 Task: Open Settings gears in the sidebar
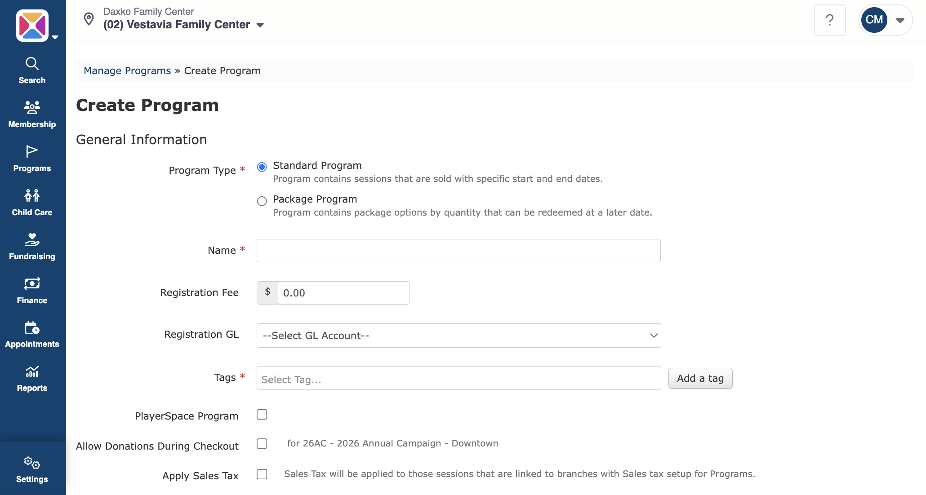32,463
